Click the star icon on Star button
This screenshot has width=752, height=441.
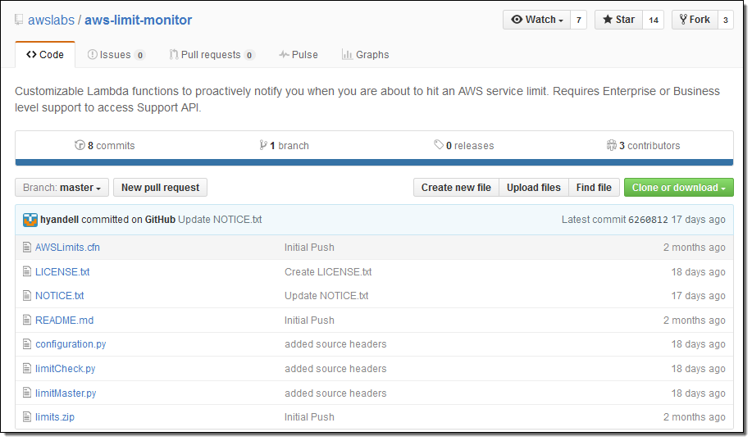pos(608,20)
